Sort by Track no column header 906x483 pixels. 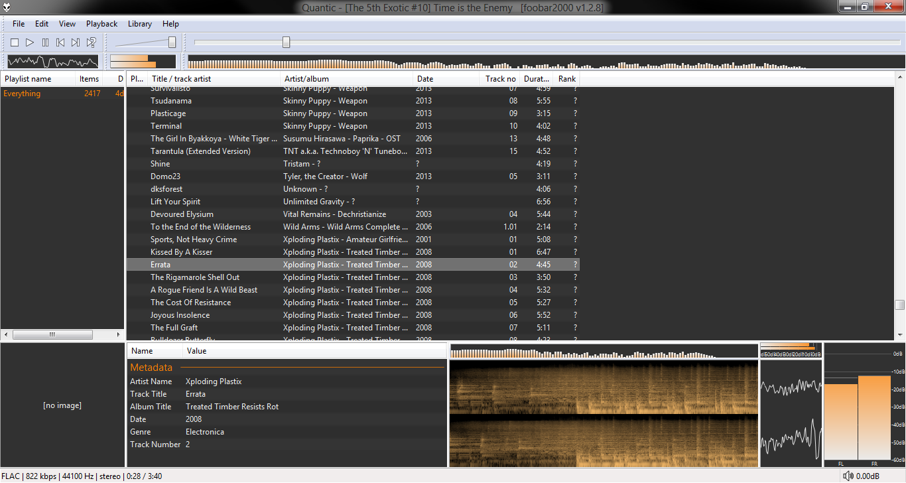pyautogui.click(x=500, y=79)
